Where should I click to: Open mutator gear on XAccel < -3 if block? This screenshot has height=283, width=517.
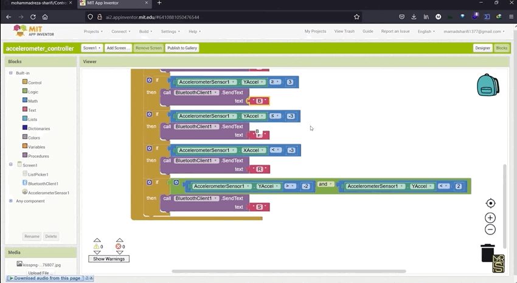click(x=150, y=148)
